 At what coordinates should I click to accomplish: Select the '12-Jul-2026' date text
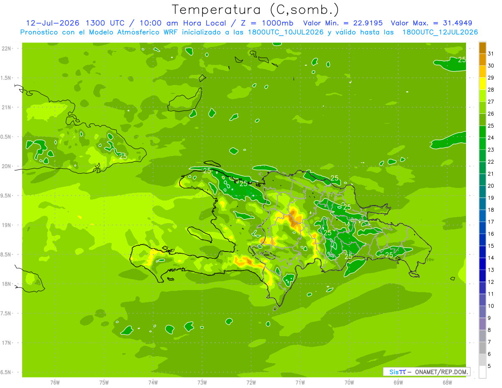tap(53, 23)
